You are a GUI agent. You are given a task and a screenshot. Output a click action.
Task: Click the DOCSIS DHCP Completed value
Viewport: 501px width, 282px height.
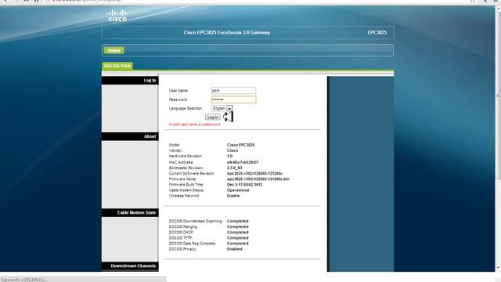tap(238, 233)
